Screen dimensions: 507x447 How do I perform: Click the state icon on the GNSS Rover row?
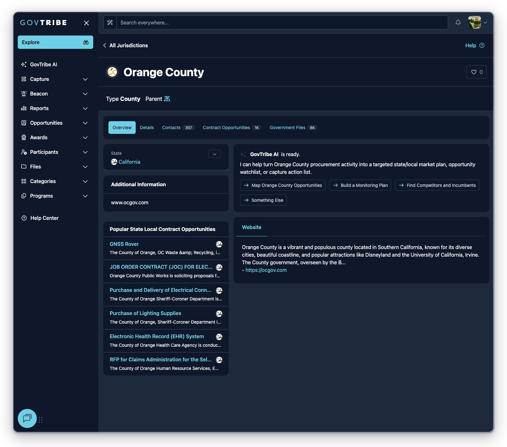point(219,244)
